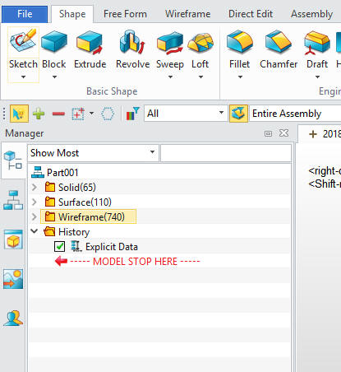Click the green plus add-to-selection icon
Viewport: 341px width, 372px height.
click(x=39, y=114)
